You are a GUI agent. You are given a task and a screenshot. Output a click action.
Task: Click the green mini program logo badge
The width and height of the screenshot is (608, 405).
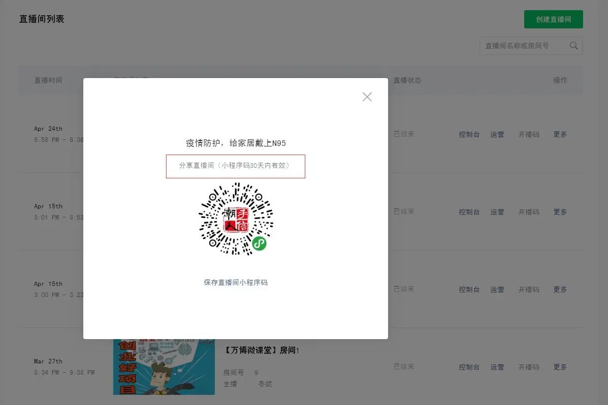[260, 243]
